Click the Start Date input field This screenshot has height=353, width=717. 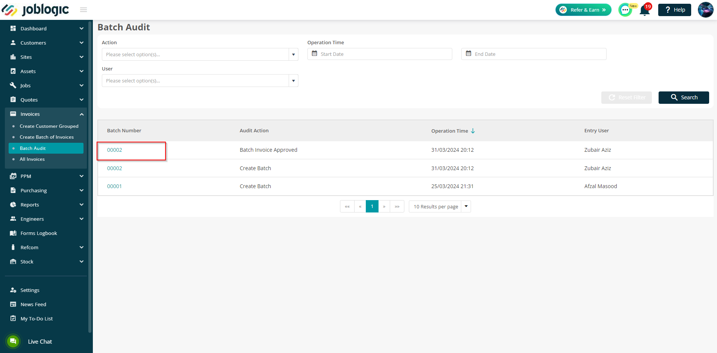(380, 54)
